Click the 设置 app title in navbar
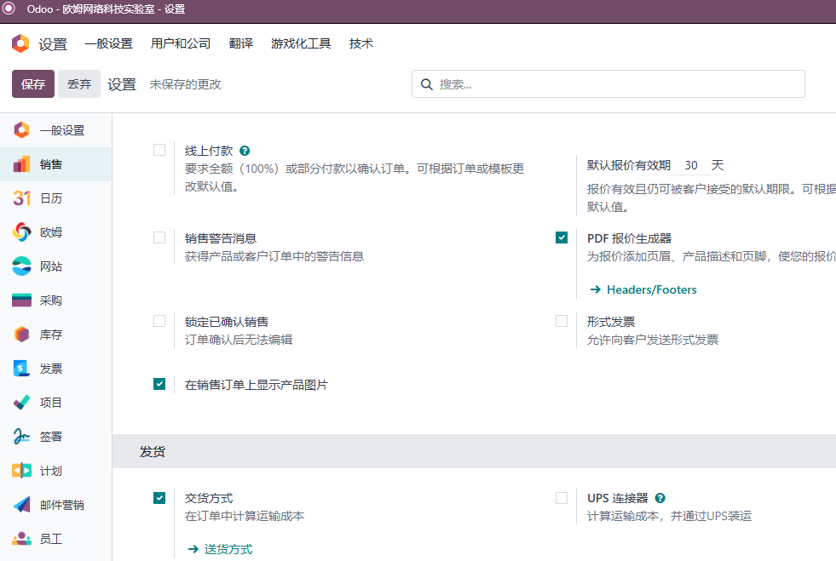The image size is (836, 561). pos(53,44)
